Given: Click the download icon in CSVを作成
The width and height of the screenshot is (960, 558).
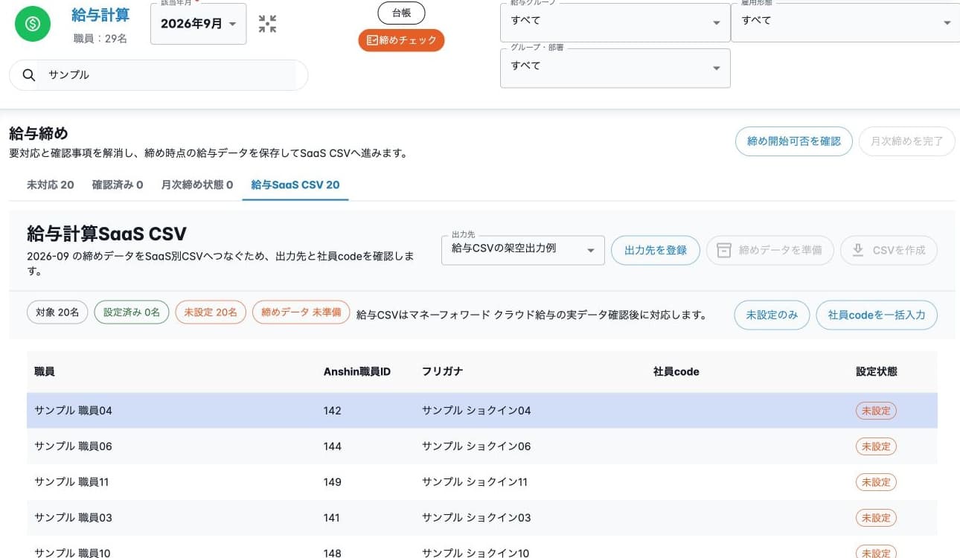Looking at the screenshot, I should [858, 250].
